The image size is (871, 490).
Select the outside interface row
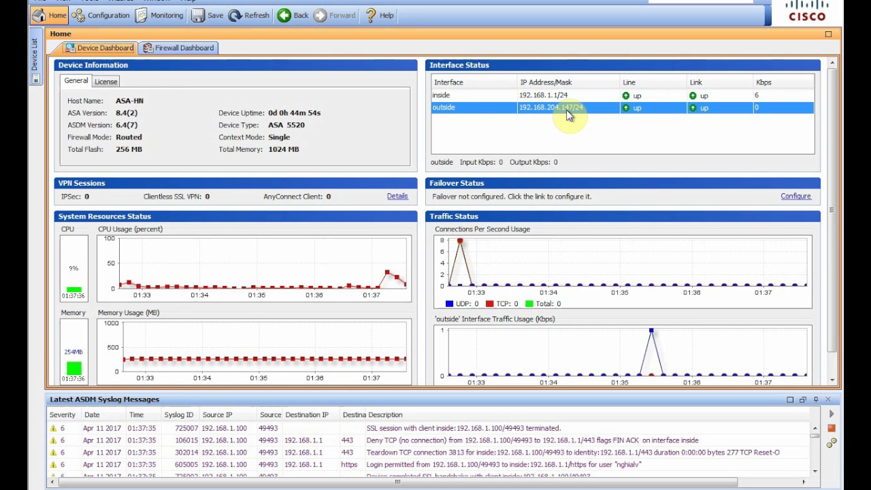623,108
